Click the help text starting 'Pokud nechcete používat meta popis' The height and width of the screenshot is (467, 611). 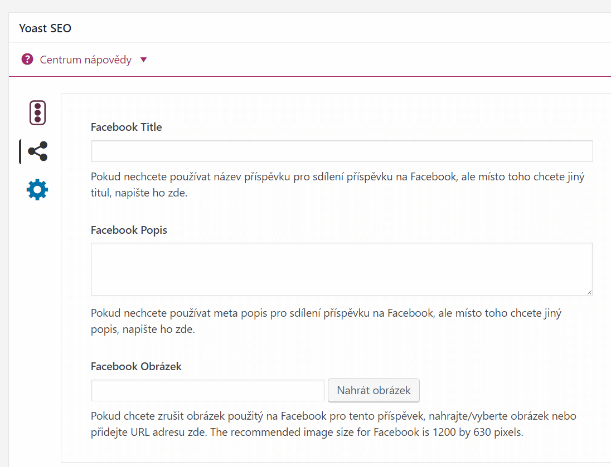326,321
